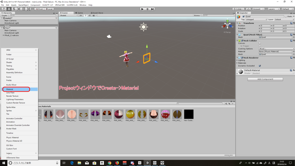Screen dimensions: 295x166
Task: Select the black New Custom material thumbnail
Action: pyautogui.click(x=189, y=114)
